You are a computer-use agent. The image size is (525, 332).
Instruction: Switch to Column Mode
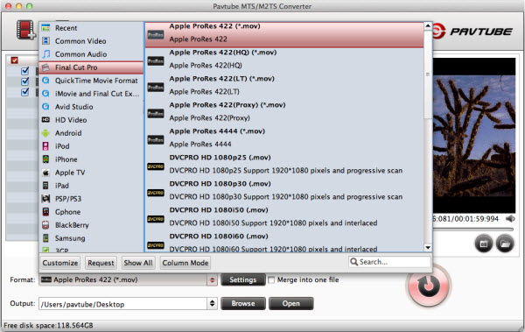click(185, 263)
